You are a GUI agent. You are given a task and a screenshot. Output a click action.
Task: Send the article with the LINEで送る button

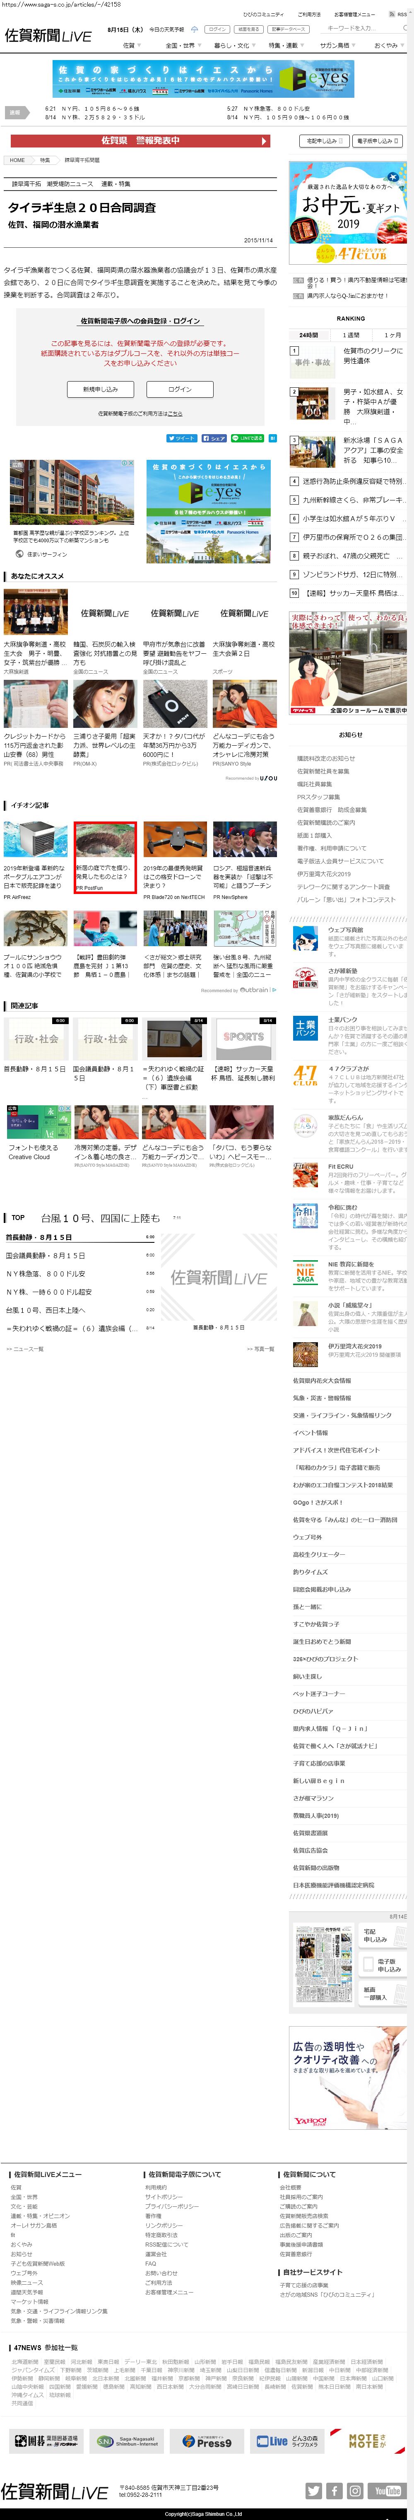click(x=248, y=438)
